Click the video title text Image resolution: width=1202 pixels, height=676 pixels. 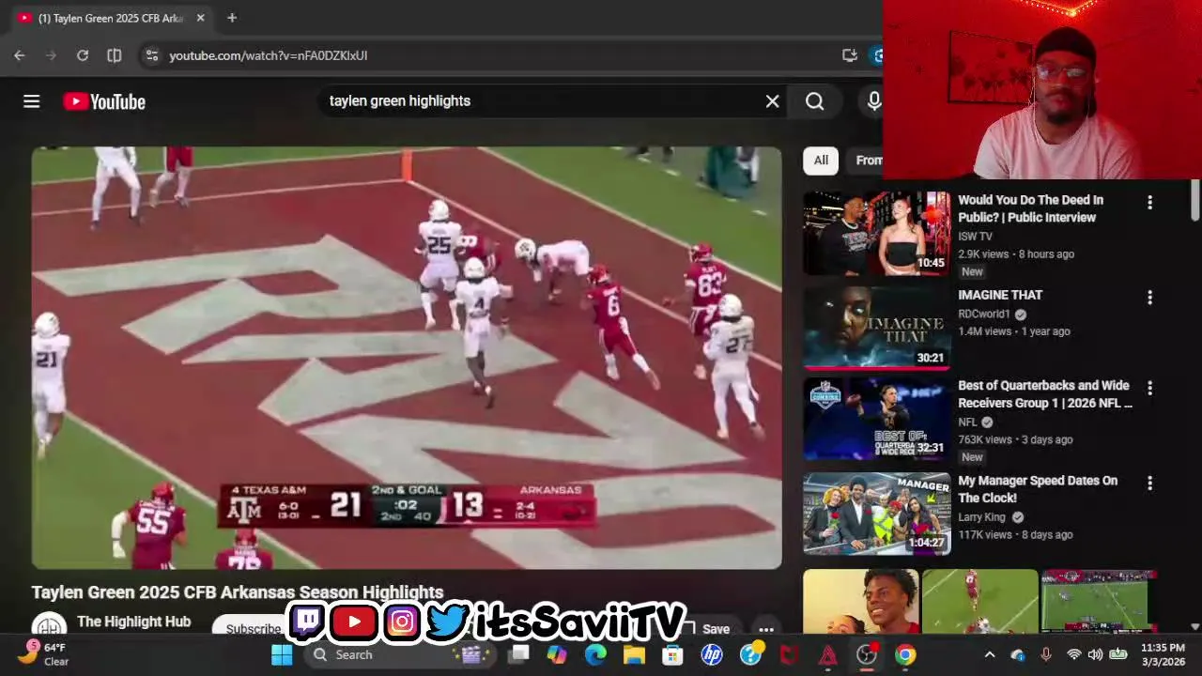238,592
